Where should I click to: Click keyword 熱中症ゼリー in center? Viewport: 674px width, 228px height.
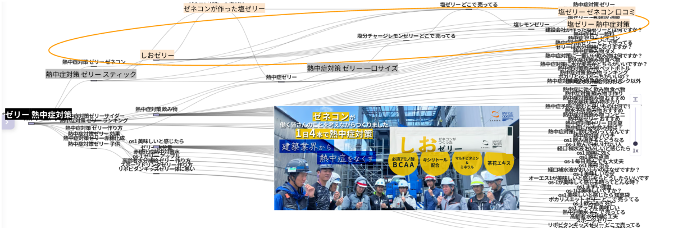(x=281, y=77)
